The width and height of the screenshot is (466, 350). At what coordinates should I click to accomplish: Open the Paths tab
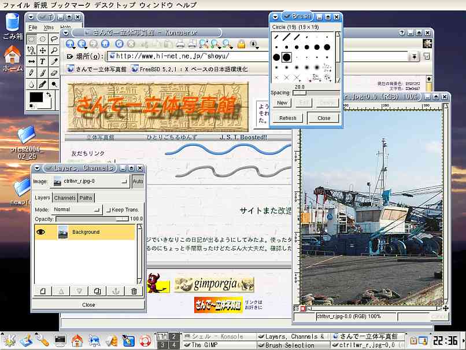(x=86, y=198)
